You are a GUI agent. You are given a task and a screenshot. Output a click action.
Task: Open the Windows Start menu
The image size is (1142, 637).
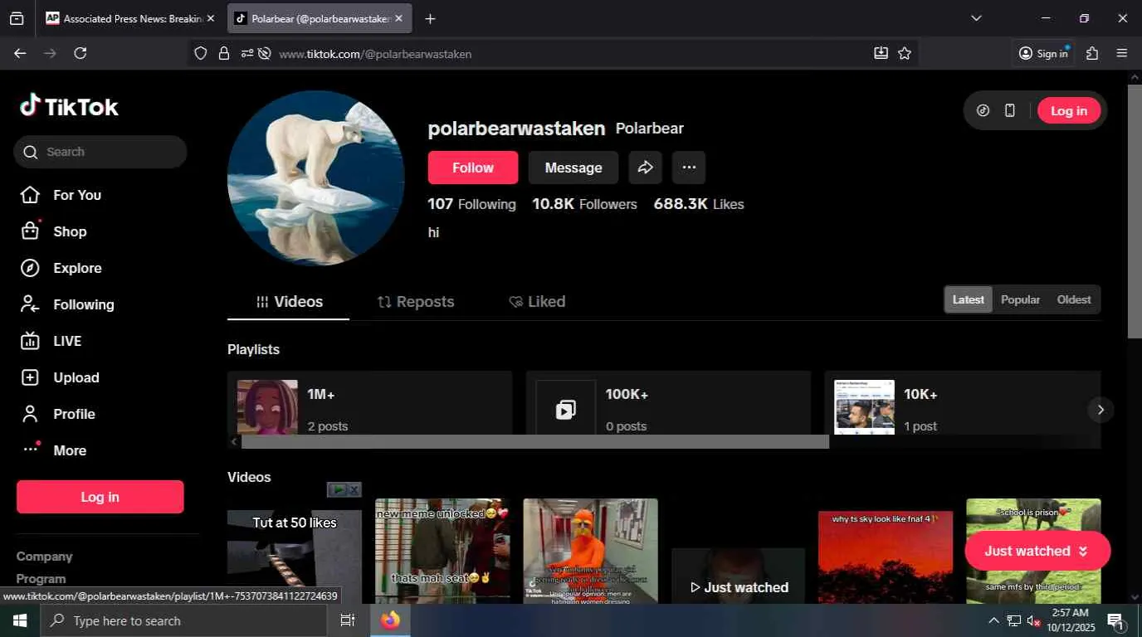[20, 620]
